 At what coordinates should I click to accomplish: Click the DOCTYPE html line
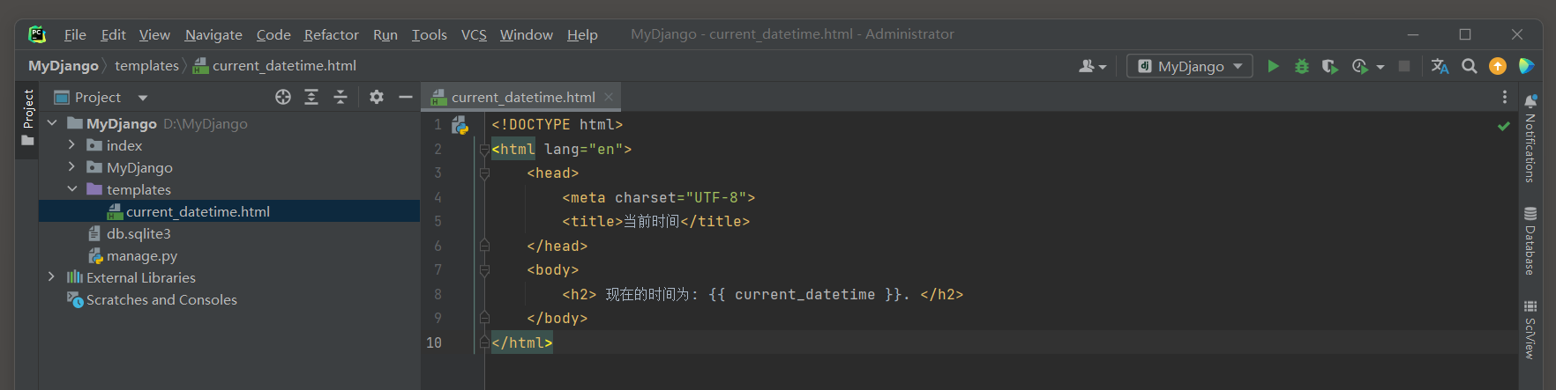click(557, 125)
